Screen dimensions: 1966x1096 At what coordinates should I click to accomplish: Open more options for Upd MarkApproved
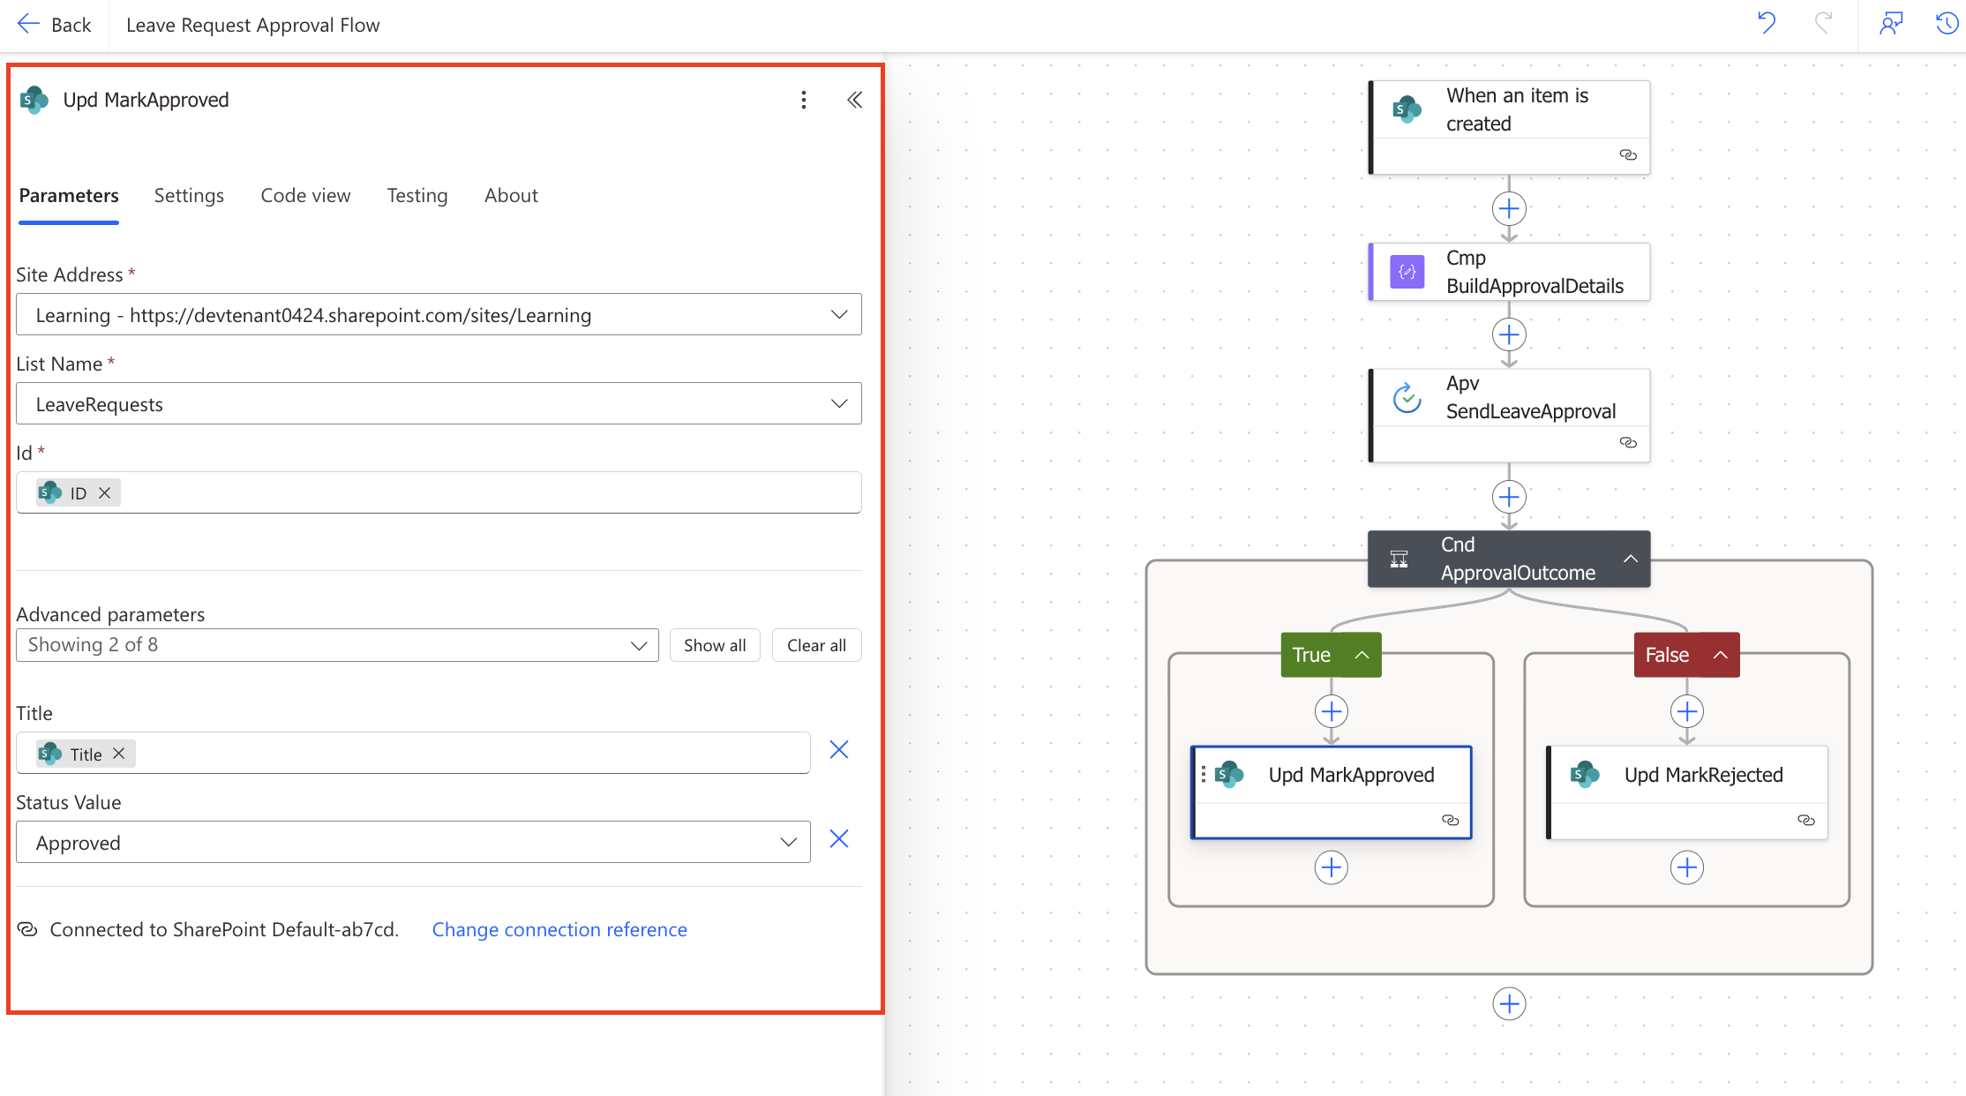[x=803, y=100]
